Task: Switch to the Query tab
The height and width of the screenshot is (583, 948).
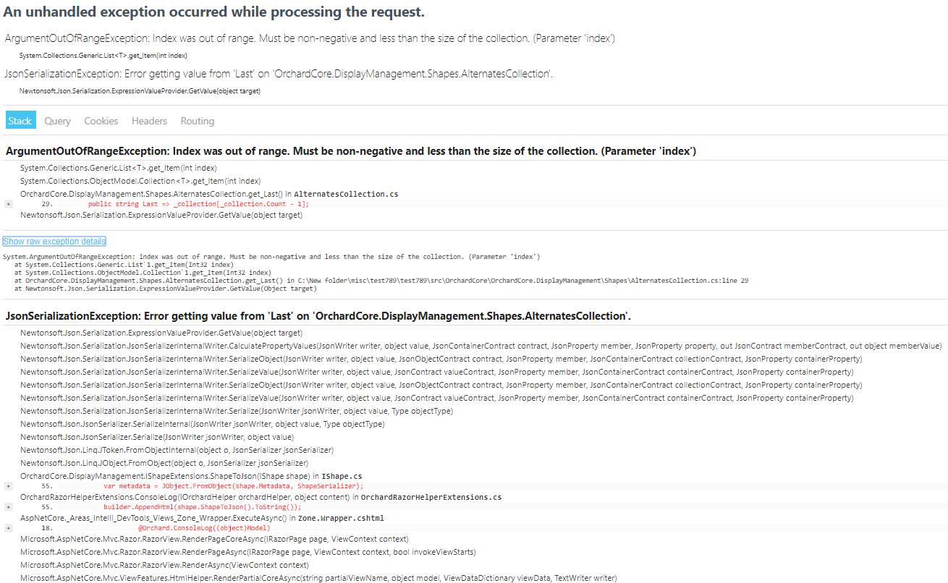Action: pos(57,120)
